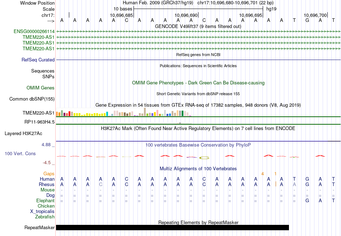This screenshot has width=341, height=236.
Task: Click the Layered H3K27Ac label
Action: (x=23, y=134)
